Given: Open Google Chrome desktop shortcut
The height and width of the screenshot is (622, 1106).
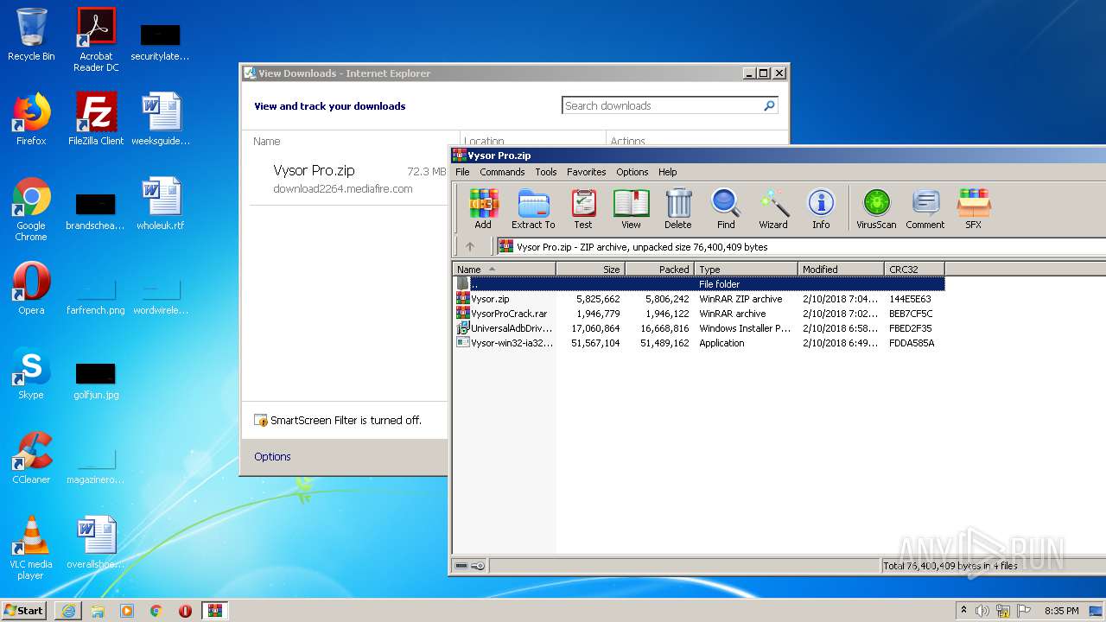Looking at the screenshot, I should pyautogui.click(x=31, y=210).
